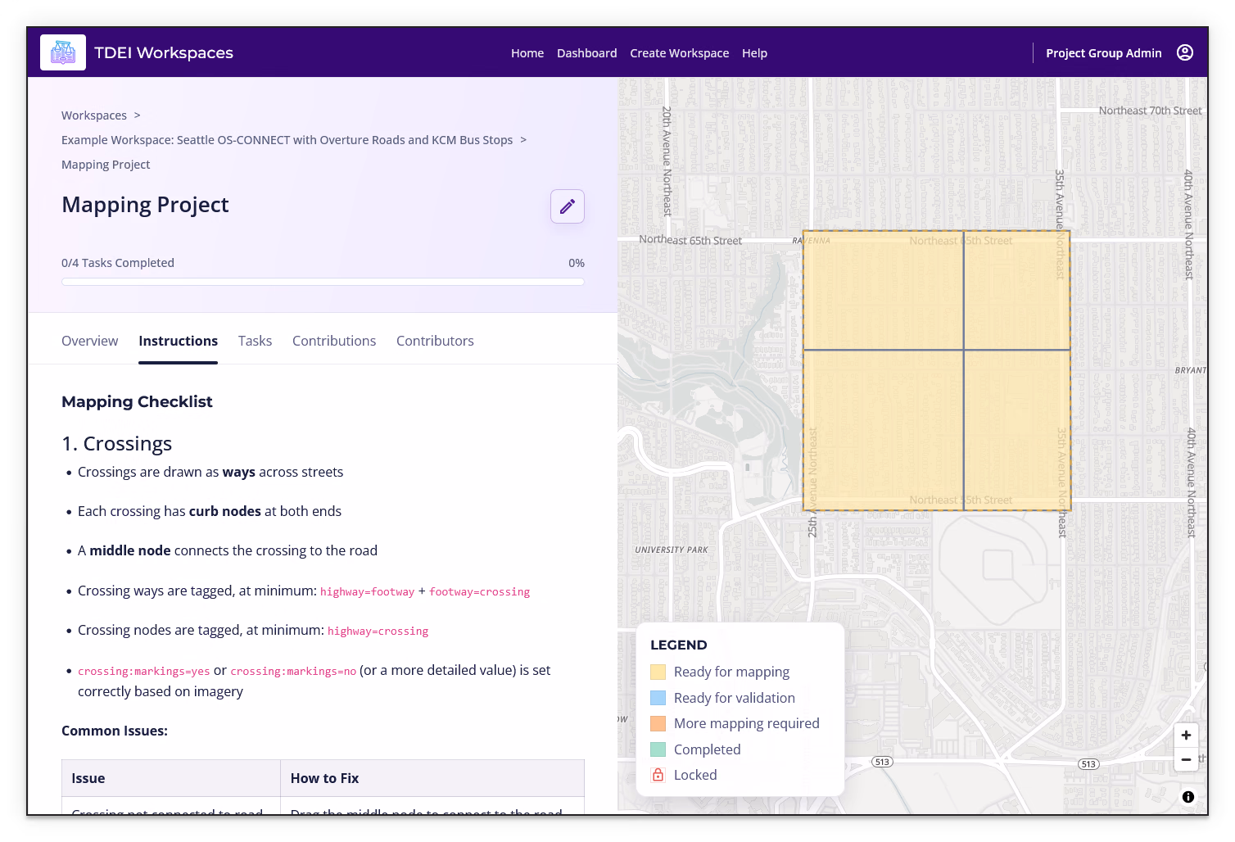Select Create Workspace in the navigation
This screenshot has height=842, width=1235.
click(x=679, y=53)
